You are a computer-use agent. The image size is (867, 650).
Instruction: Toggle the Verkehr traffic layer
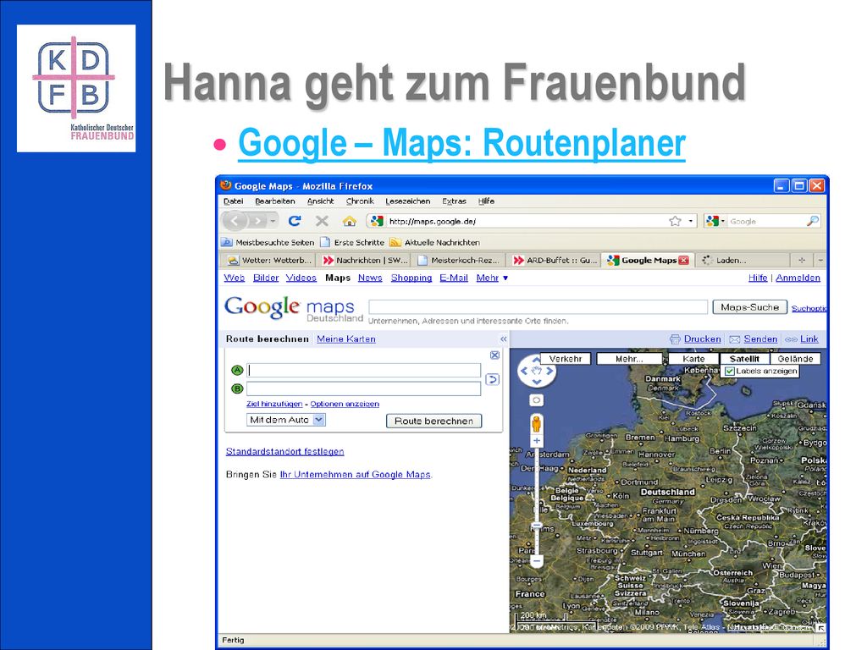(x=565, y=359)
